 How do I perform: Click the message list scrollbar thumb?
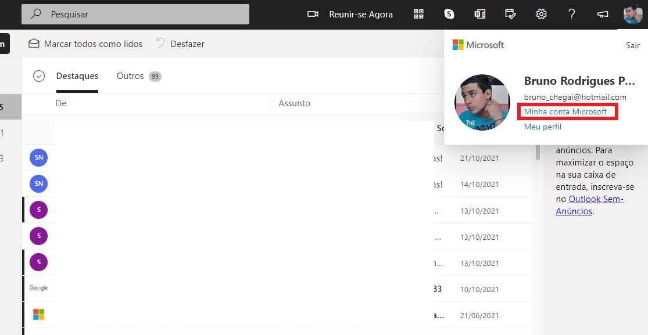click(x=538, y=152)
